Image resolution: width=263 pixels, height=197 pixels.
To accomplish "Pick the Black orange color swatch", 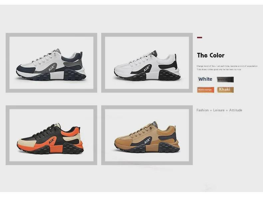I will point(206,90).
